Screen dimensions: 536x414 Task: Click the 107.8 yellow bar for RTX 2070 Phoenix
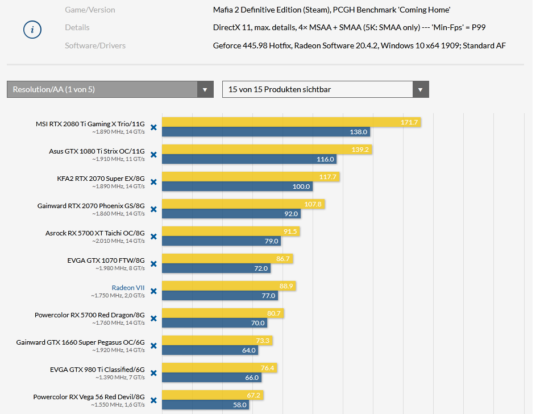(x=243, y=204)
